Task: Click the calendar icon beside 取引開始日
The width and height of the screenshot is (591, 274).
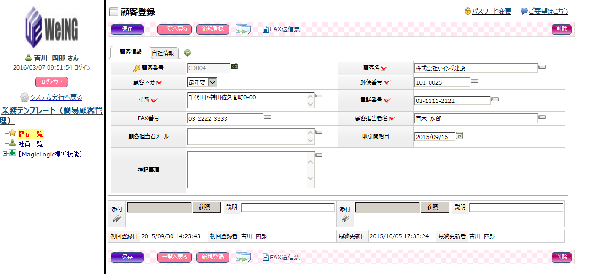Action: 460,135
